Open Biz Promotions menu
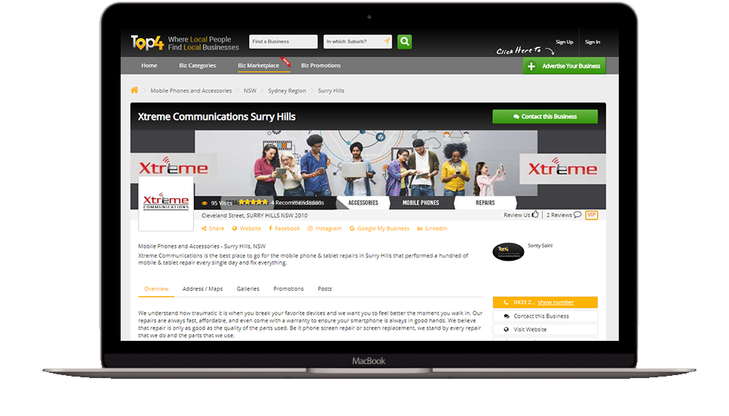The image size is (729, 416). click(x=321, y=65)
